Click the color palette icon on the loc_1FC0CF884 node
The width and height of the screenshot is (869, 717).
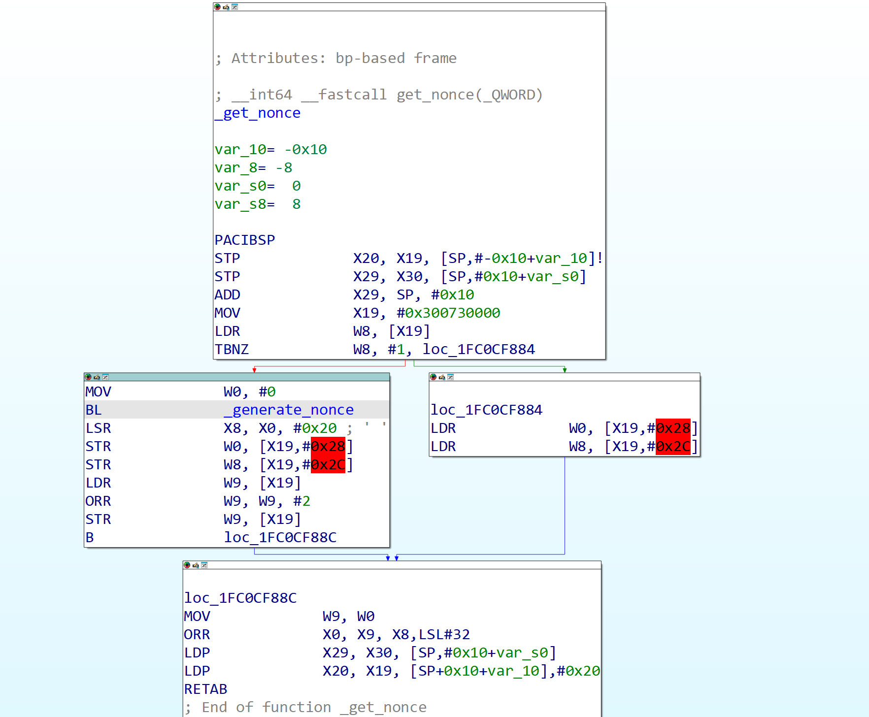click(x=434, y=377)
